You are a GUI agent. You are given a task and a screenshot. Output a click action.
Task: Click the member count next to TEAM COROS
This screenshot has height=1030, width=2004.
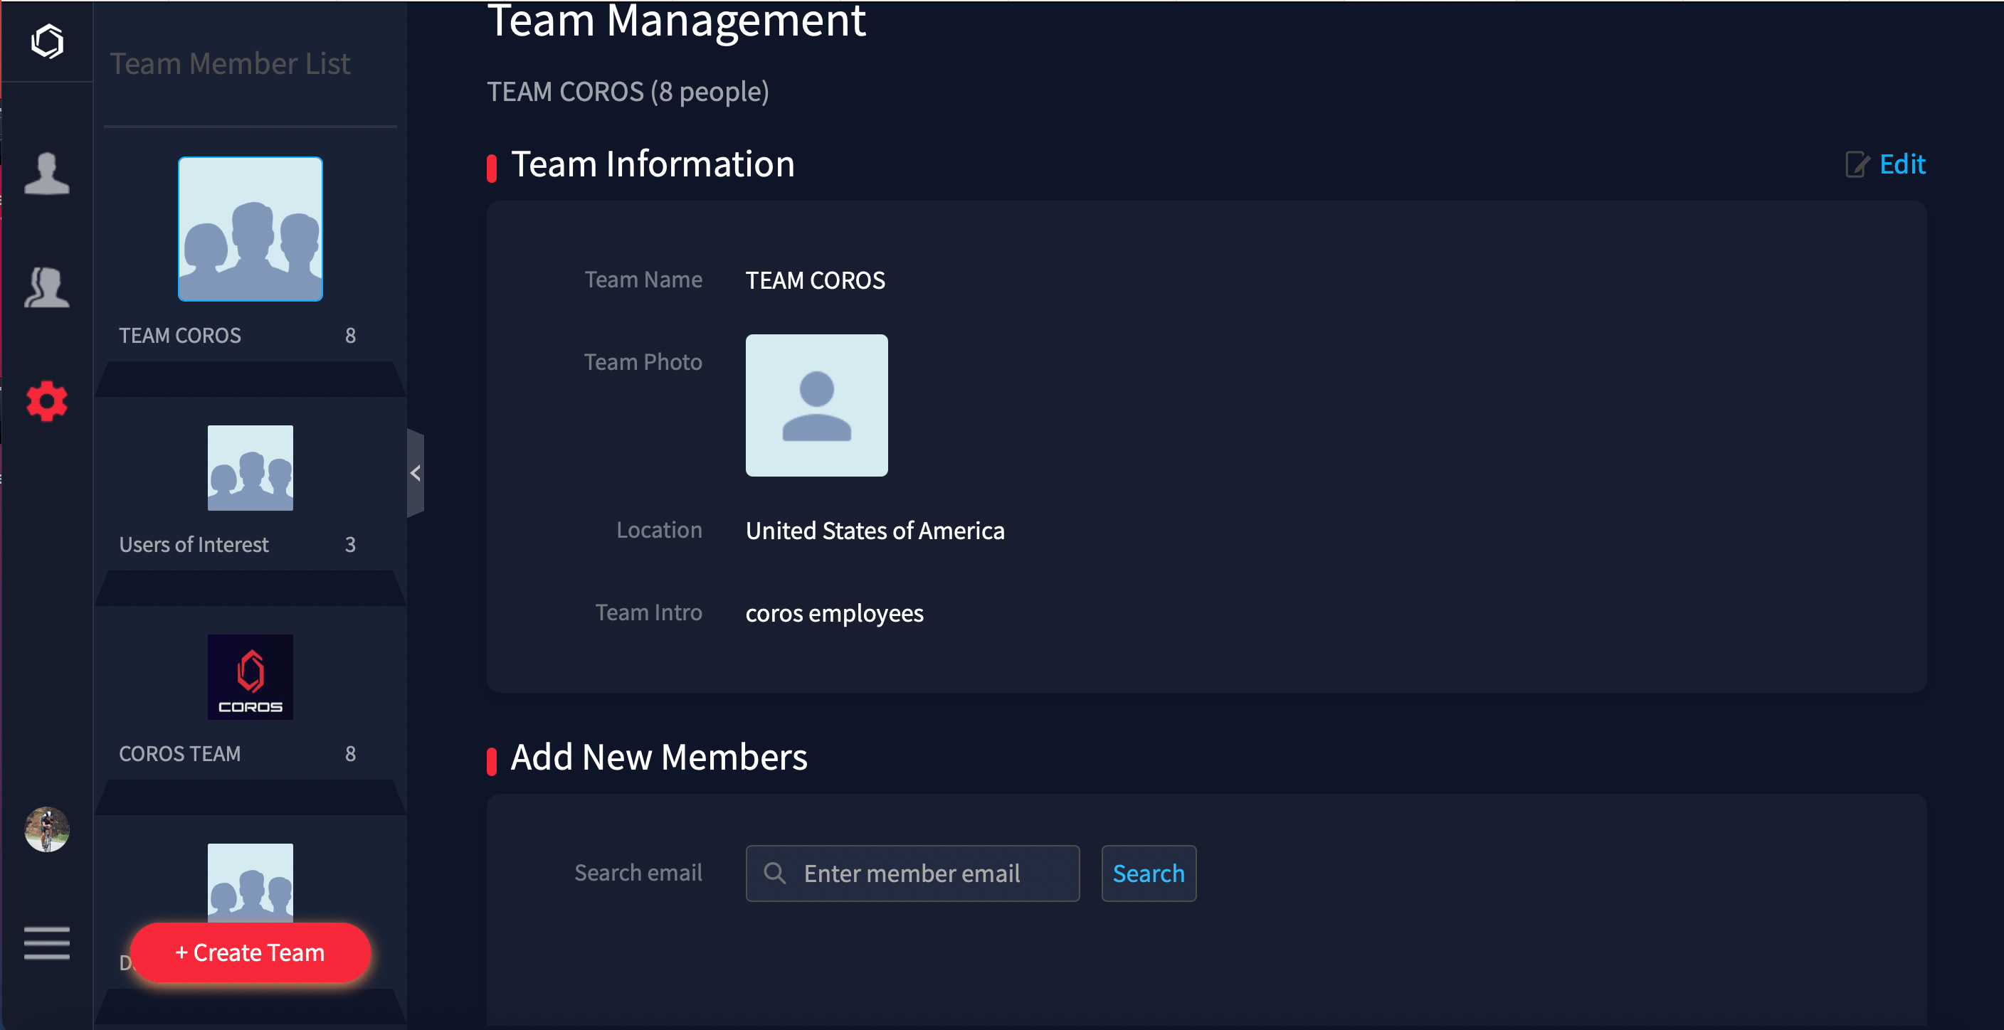pyautogui.click(x=350, y=335)
